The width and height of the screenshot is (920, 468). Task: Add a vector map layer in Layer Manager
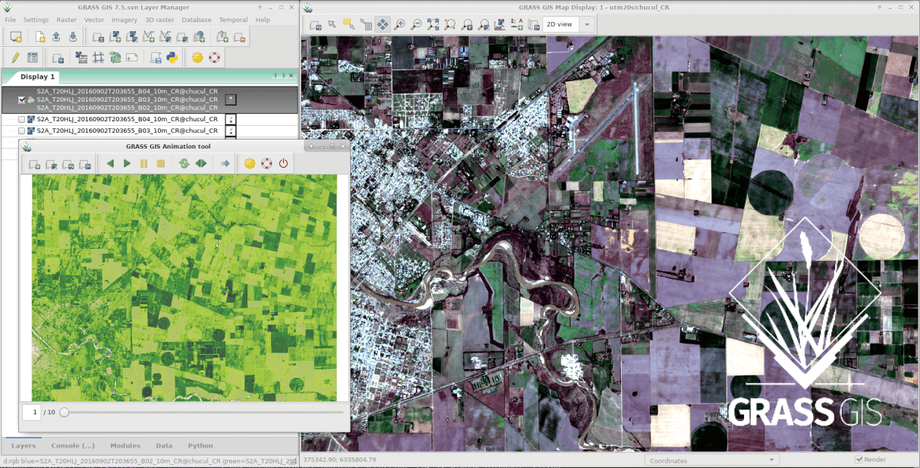tap(148, 36)
